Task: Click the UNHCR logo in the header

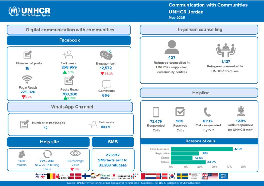Action: 29,11
